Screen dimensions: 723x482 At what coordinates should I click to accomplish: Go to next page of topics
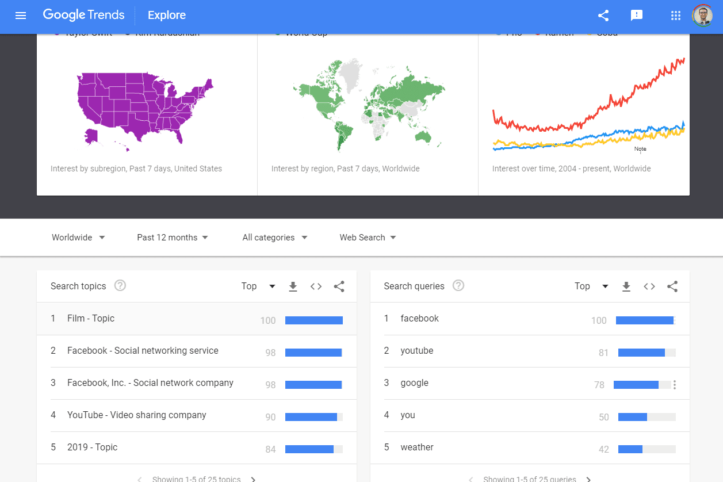[x=254, y=479]
